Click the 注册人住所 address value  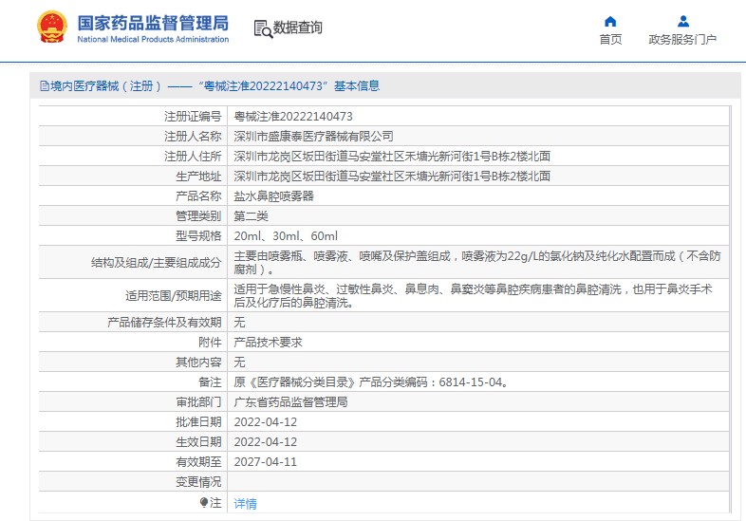(392, 157)
